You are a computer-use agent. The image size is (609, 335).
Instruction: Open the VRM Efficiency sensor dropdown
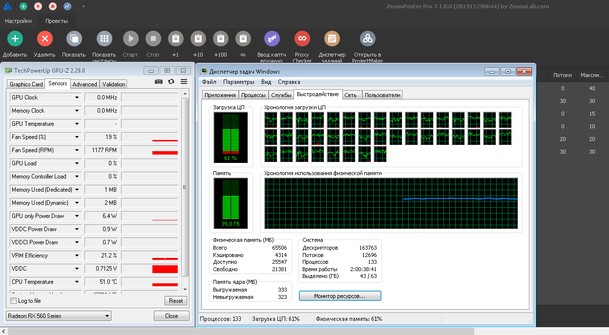pos(77,256)
